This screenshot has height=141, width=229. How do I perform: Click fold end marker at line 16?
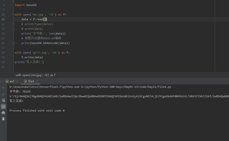[x=13, y=43]
